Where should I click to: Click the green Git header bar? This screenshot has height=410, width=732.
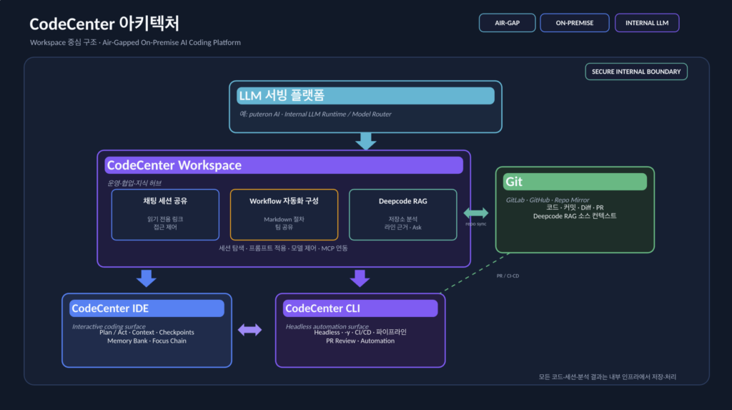[x=574, y=182]
